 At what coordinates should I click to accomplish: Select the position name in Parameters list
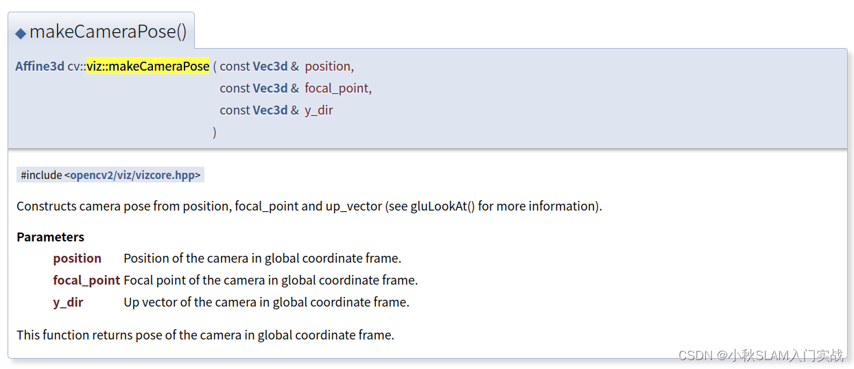click(x=78, y=259)
